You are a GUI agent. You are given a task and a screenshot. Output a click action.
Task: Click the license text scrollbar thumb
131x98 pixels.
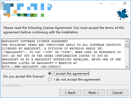pyautogui.click(x=127, y=46)
